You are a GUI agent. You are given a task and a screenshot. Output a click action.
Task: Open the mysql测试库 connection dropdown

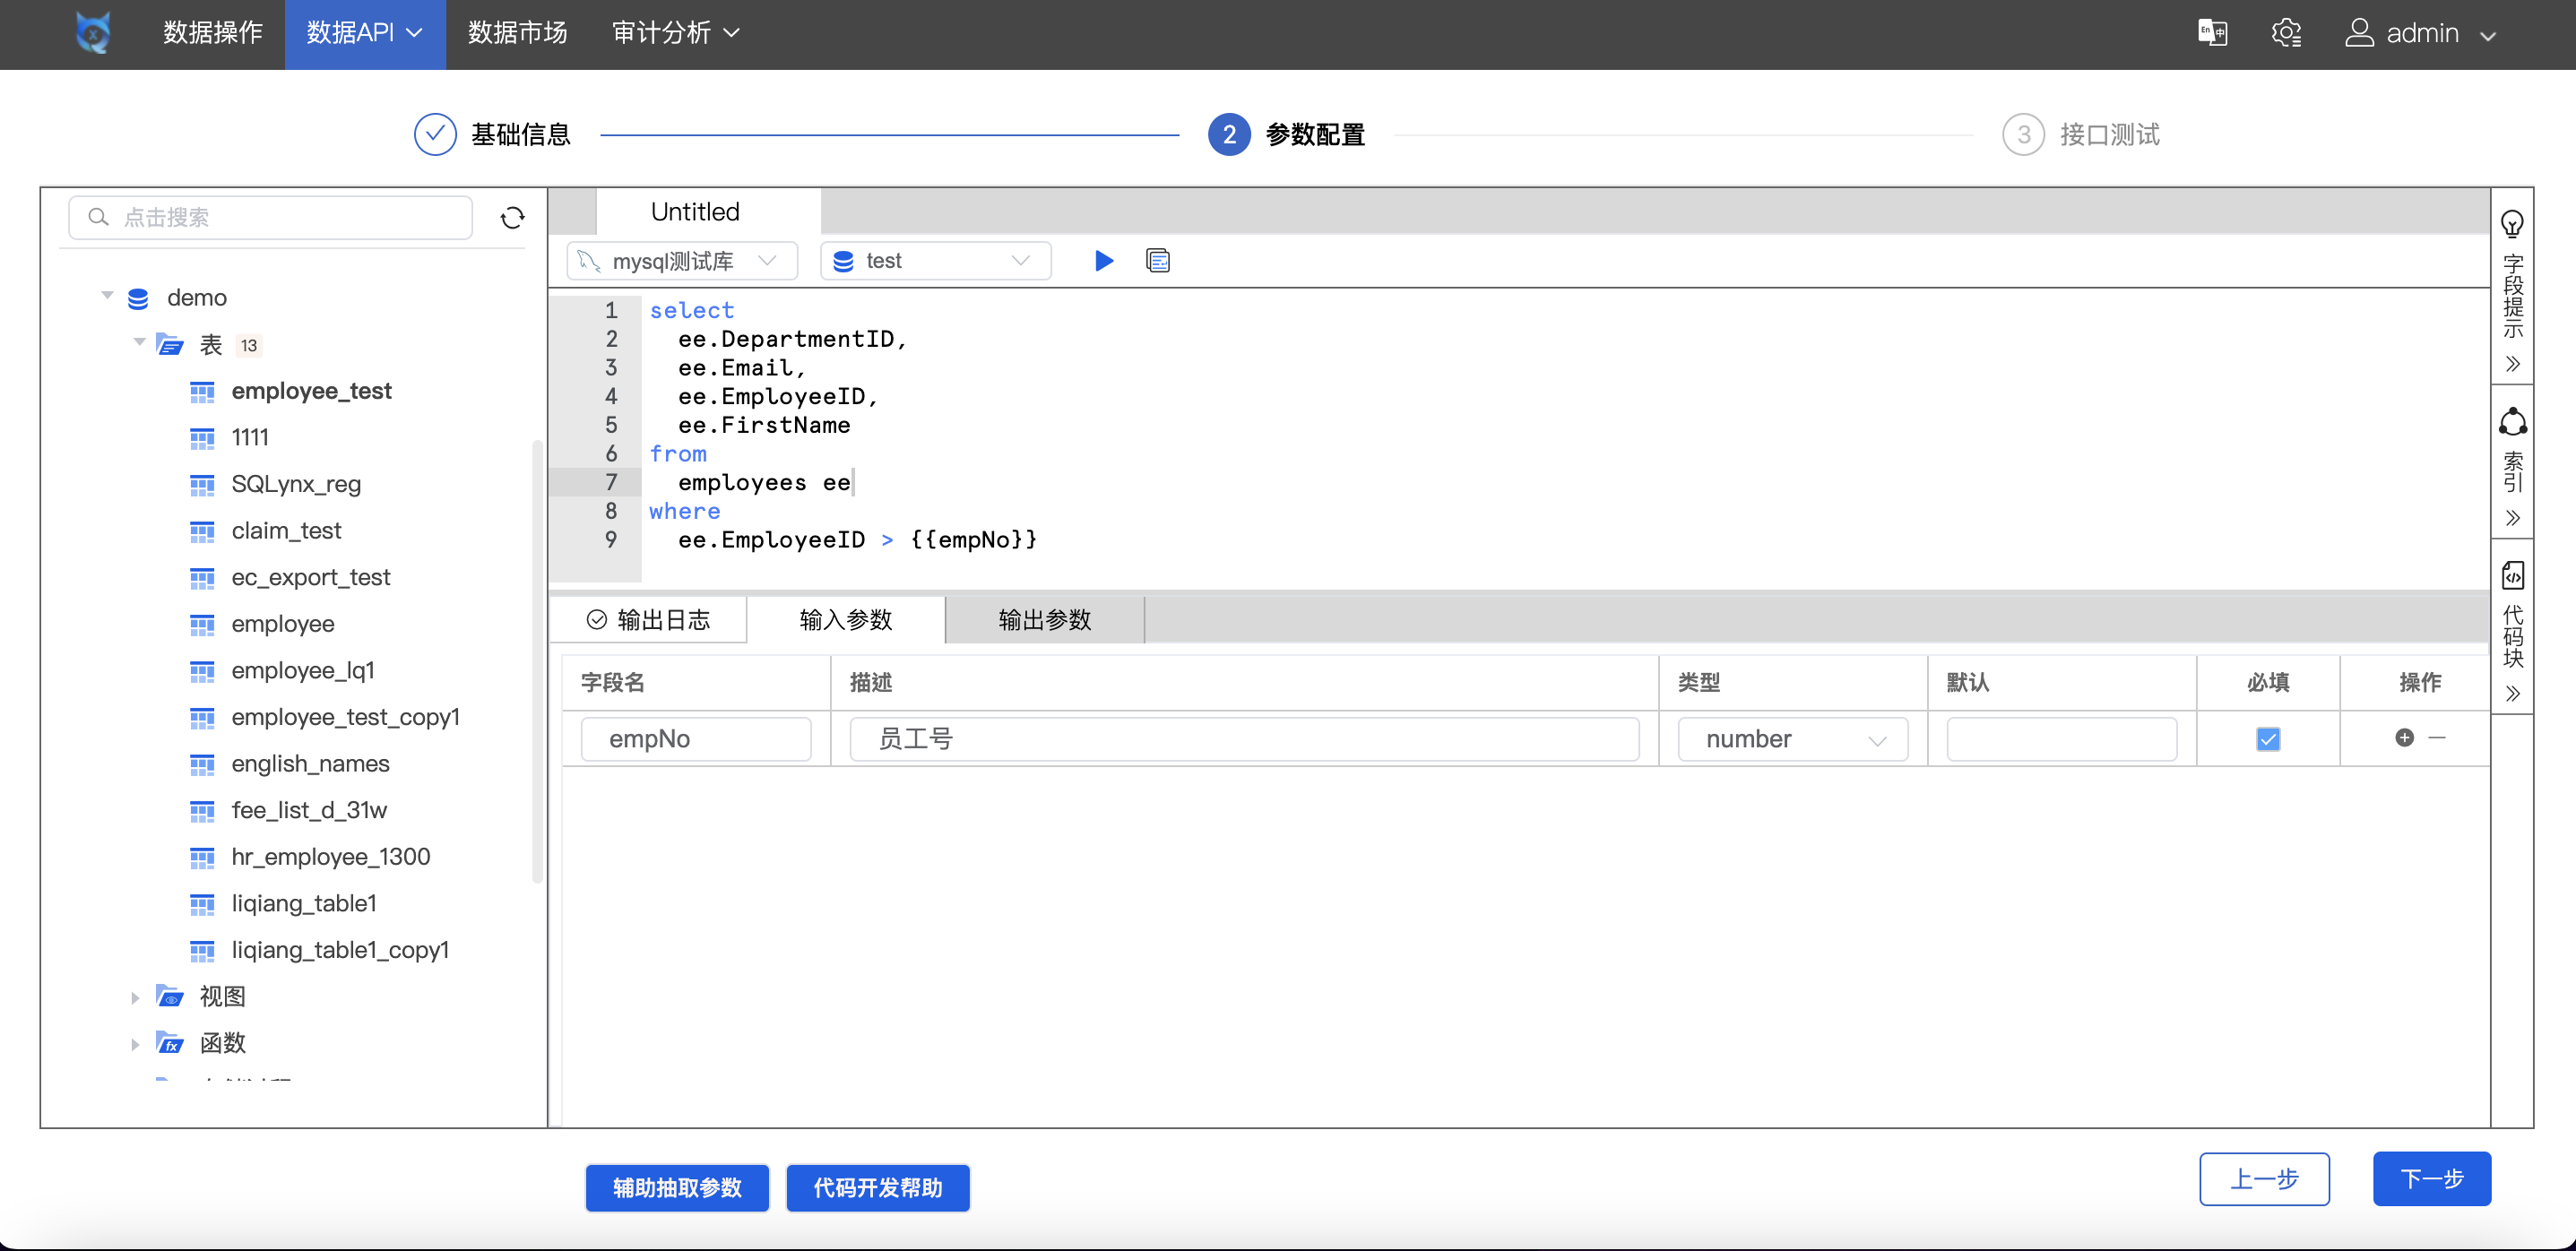click(x=682, y=260)
